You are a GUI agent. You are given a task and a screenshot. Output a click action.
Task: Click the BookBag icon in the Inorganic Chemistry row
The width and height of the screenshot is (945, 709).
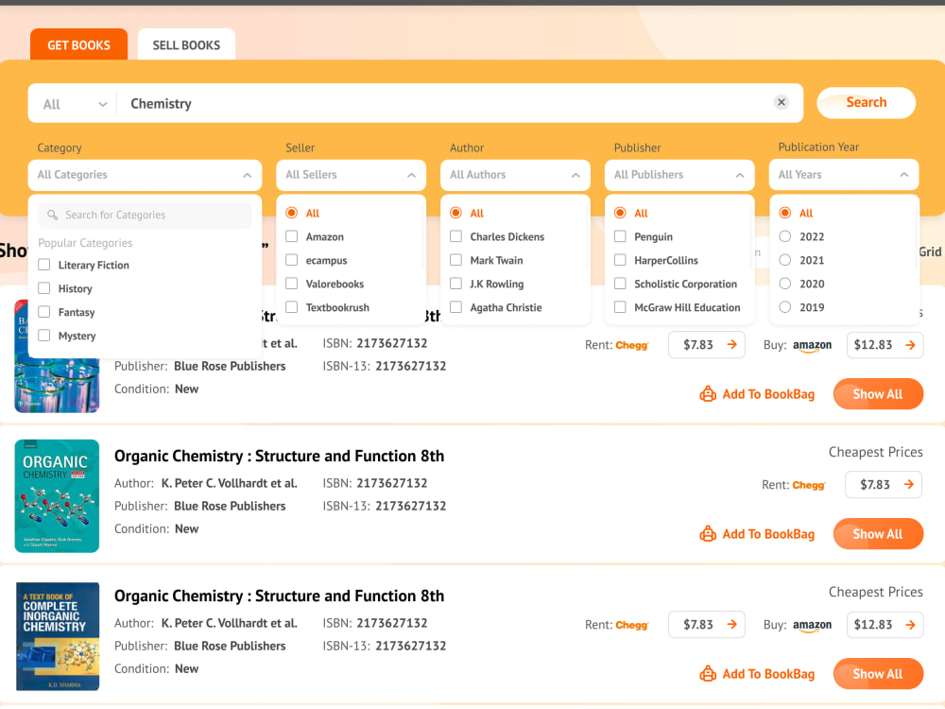[x=708, y=674]
